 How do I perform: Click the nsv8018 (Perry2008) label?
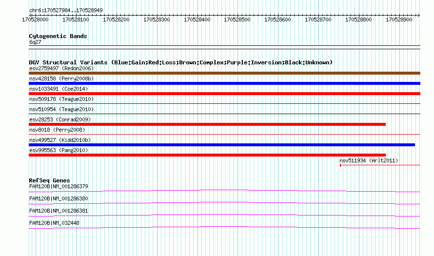coord(57,130)
